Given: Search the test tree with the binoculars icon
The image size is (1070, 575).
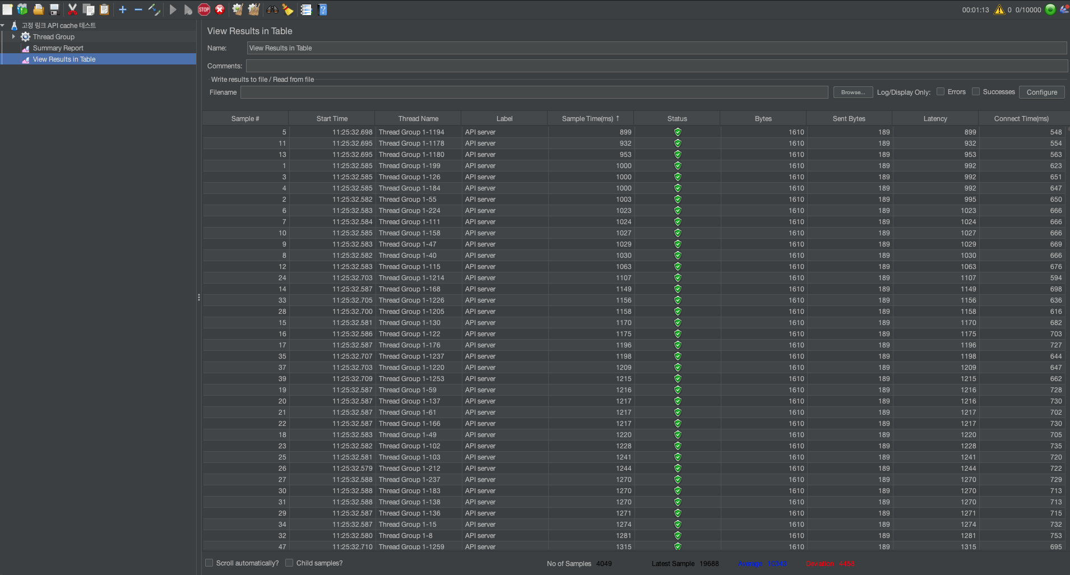Looking at the screenshot, I should click(272, 10).
